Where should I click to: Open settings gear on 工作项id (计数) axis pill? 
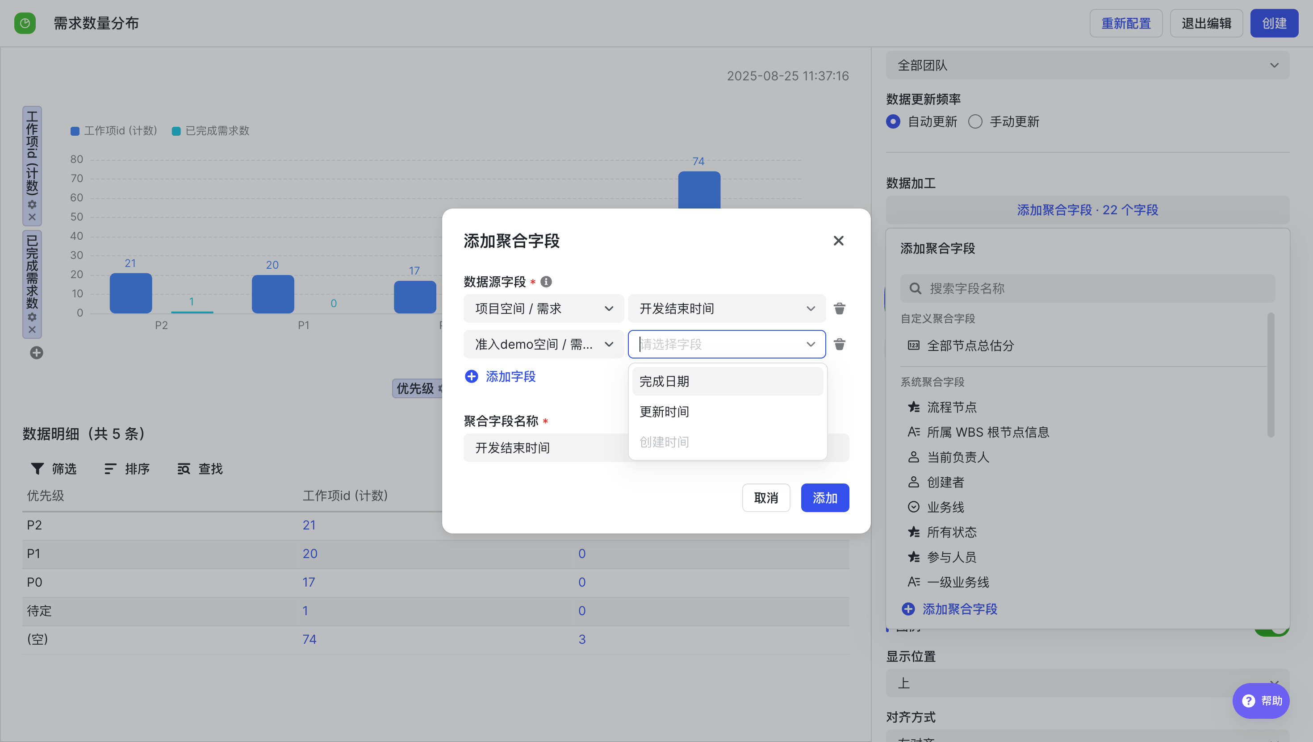coord(32,204)
